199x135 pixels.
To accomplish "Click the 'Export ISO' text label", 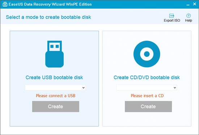I will 172,20.
